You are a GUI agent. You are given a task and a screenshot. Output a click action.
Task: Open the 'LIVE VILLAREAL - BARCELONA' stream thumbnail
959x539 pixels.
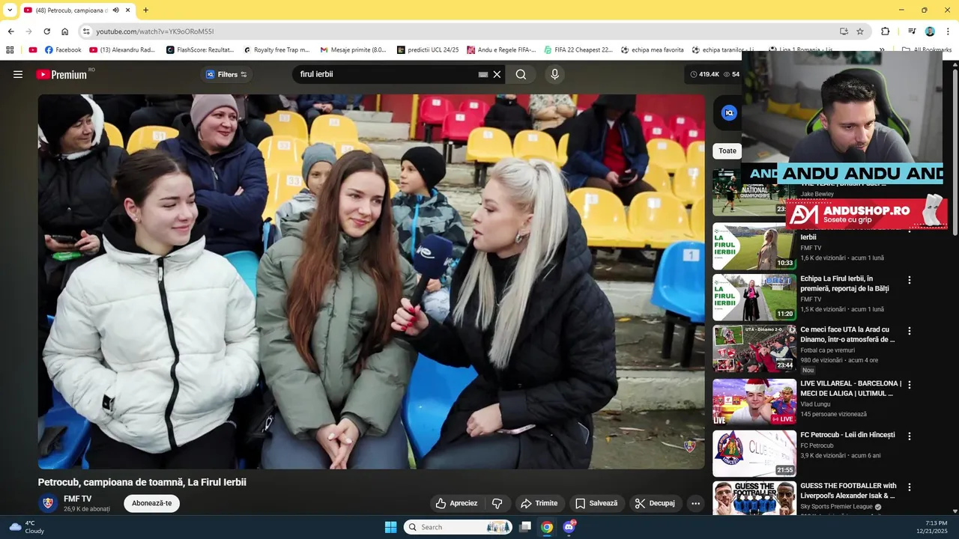click(754, 402)
